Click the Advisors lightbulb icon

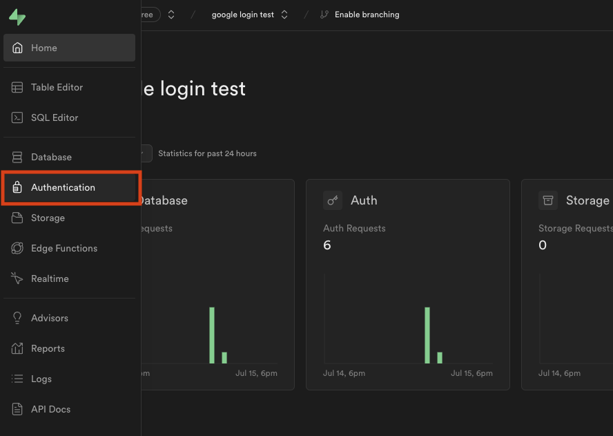pyautogui.click(x=17, y=318)
